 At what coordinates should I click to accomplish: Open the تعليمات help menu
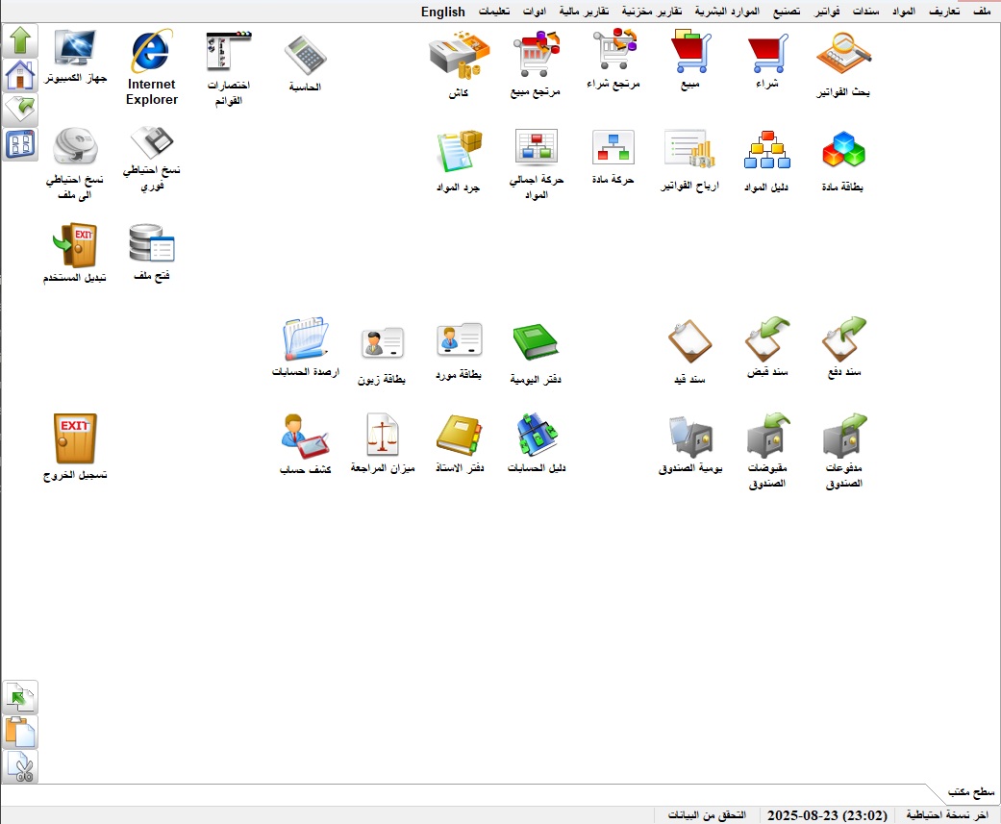click(x=494, y=11)
